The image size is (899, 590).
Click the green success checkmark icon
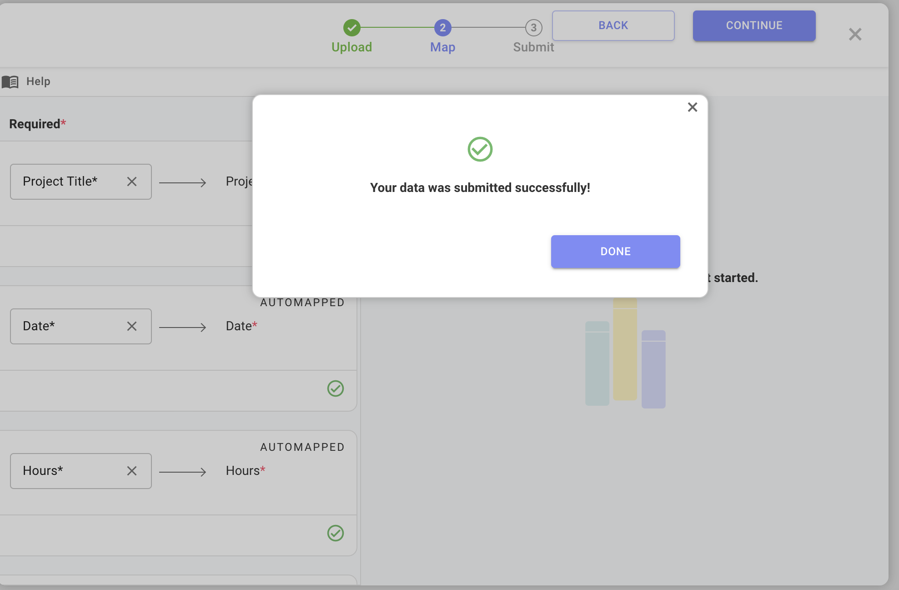click(480, 149)
